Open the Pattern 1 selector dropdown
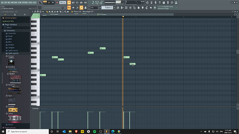 click(x=108, y=7)
